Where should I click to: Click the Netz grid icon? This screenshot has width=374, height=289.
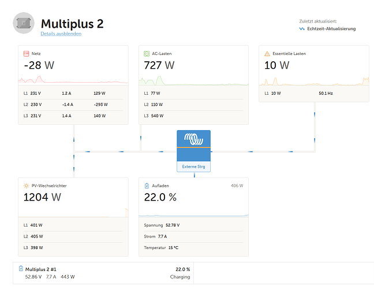[x=26, y=53]
